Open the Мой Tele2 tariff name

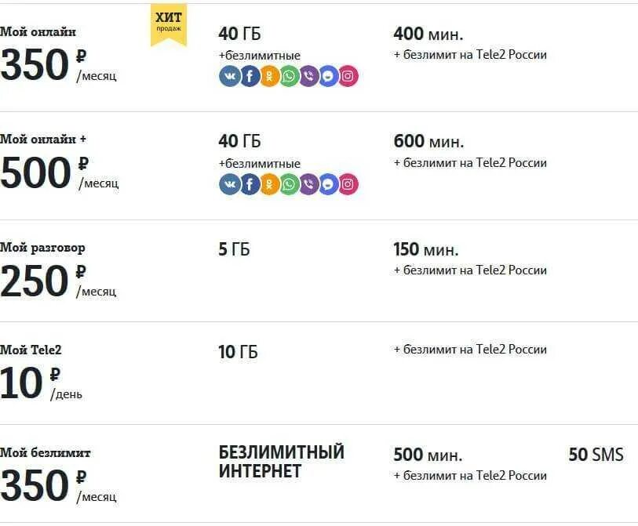coord(31,350)
